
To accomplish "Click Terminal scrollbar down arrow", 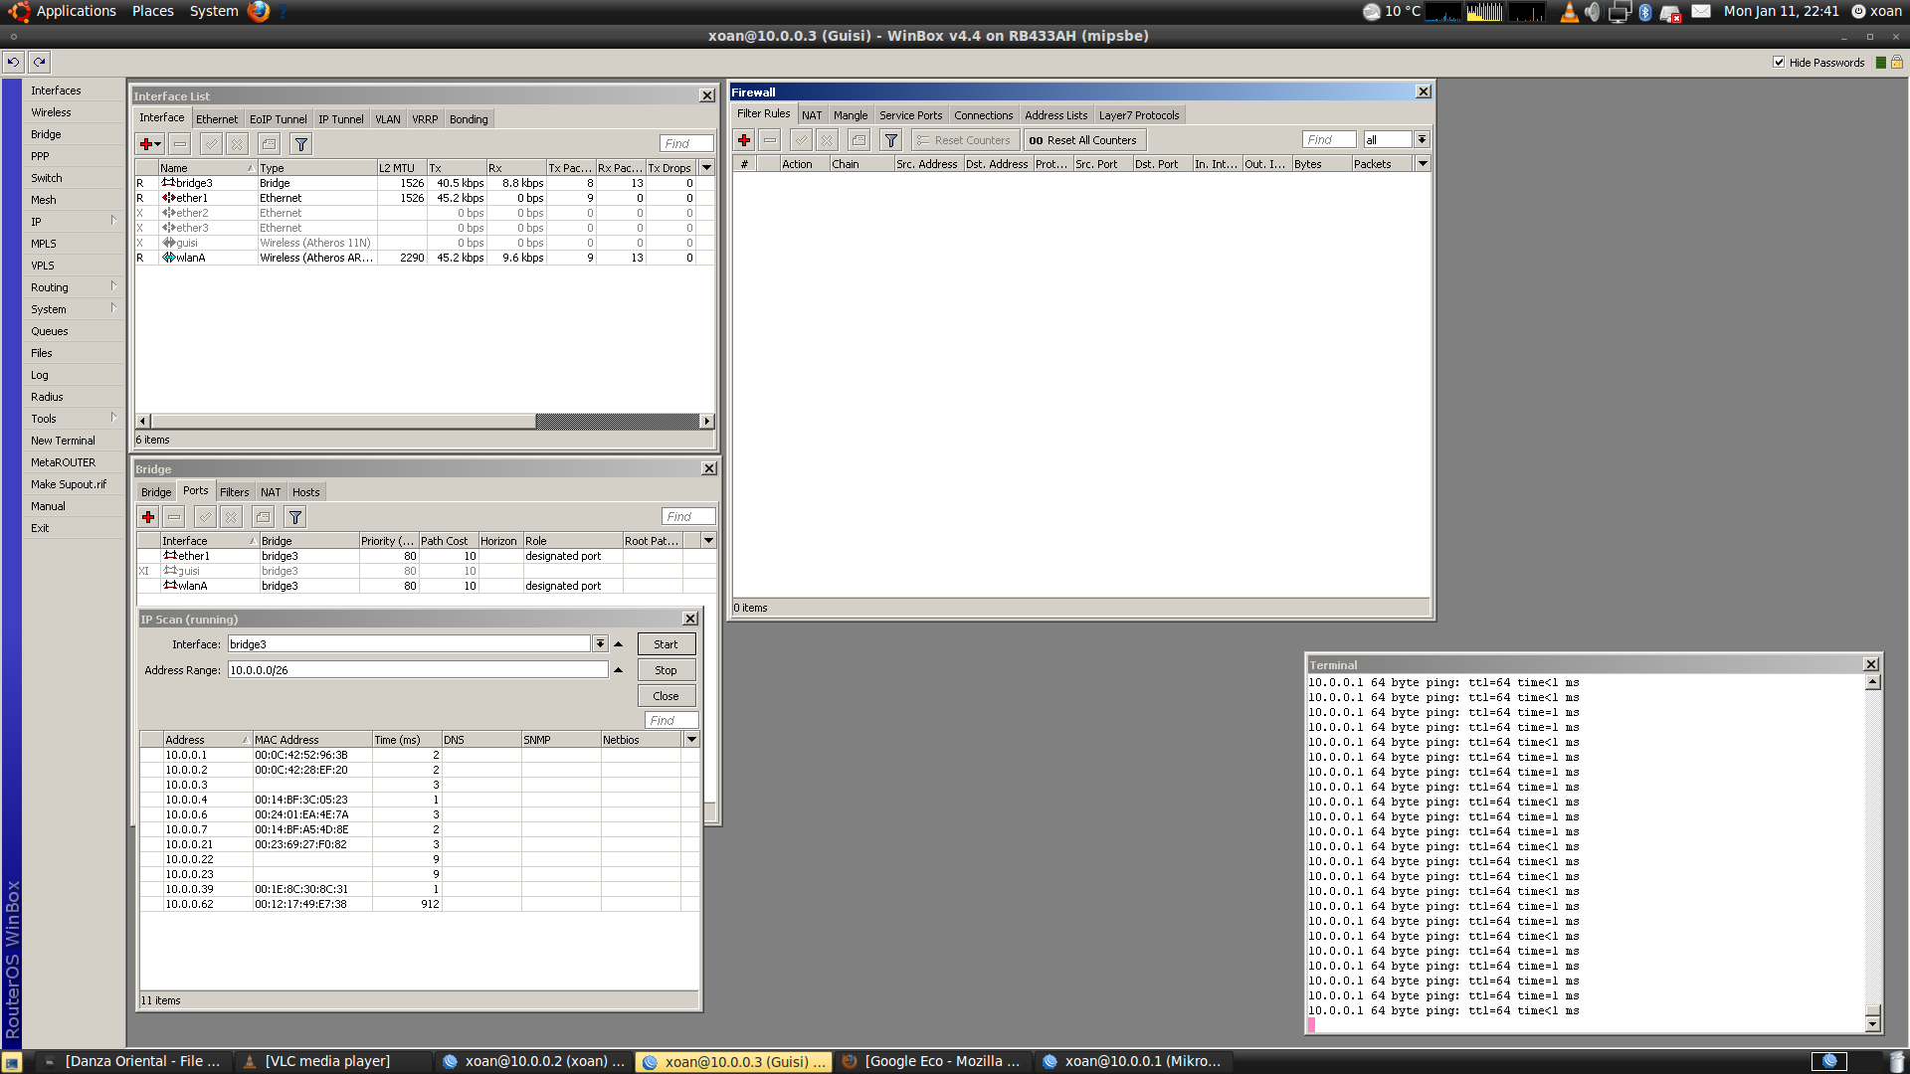I will click(1873, 1024).
